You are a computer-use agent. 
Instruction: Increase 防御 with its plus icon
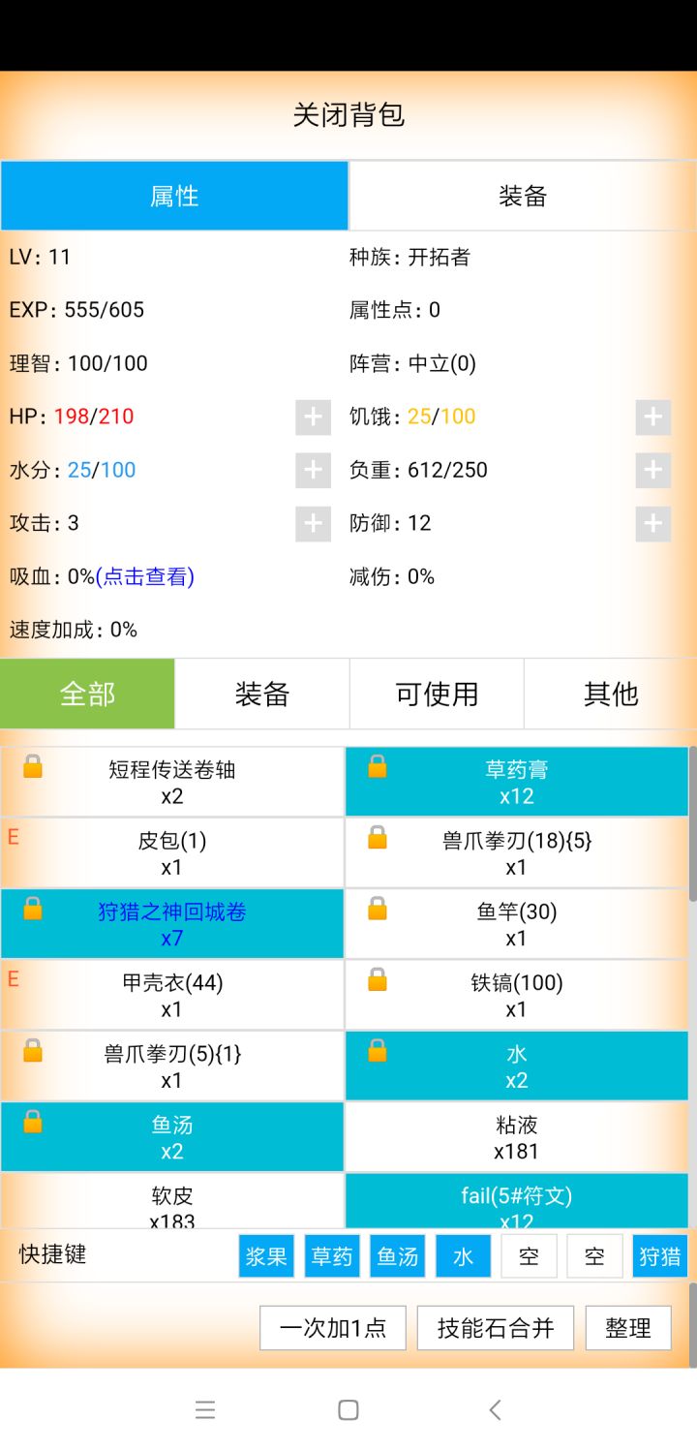tap(653, 524)
